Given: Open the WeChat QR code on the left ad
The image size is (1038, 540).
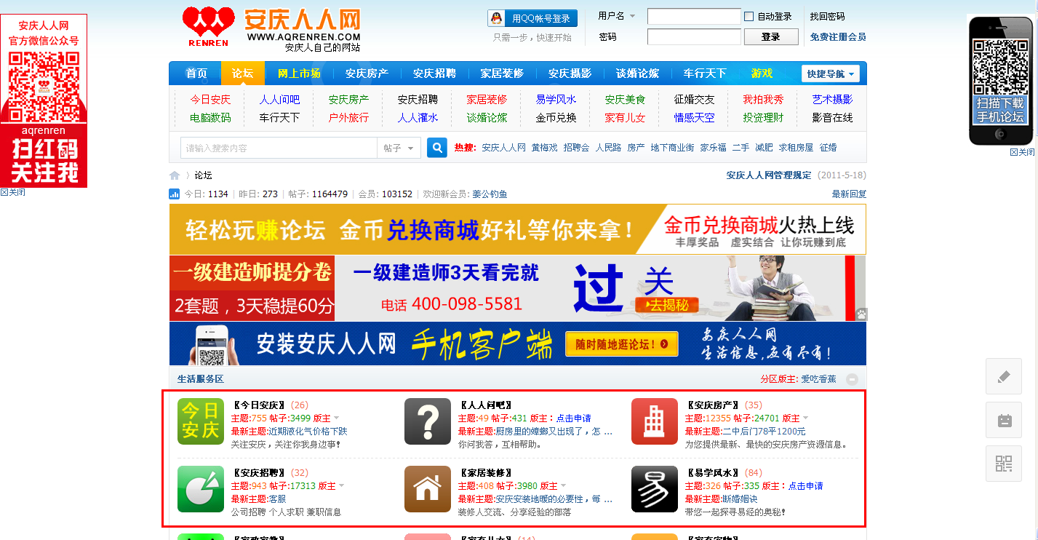Looking at the screenshot, I should point(44,87).
